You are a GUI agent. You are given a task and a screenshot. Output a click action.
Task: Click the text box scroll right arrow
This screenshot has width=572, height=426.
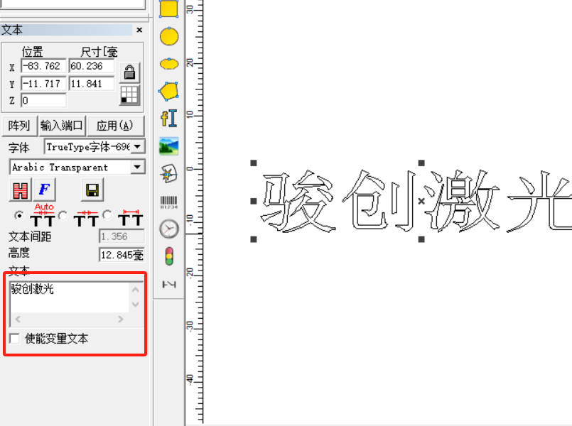pos(121,319)
